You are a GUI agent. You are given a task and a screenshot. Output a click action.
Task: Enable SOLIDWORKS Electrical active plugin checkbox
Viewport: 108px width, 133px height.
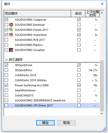tap(7, 25)
